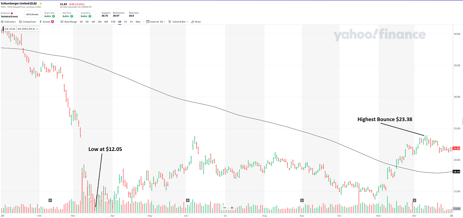The width and height of the screenshot is (463, 218).
Task: Activate the Draw tool
Action: pos(196,22)
